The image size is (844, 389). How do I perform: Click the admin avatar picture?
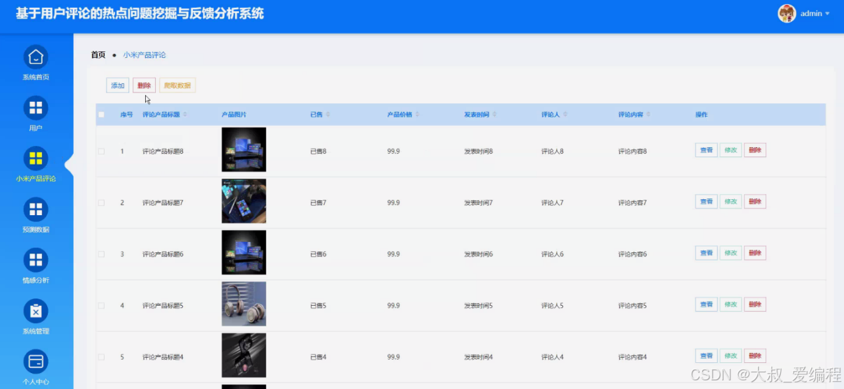[x=787, y=13]
